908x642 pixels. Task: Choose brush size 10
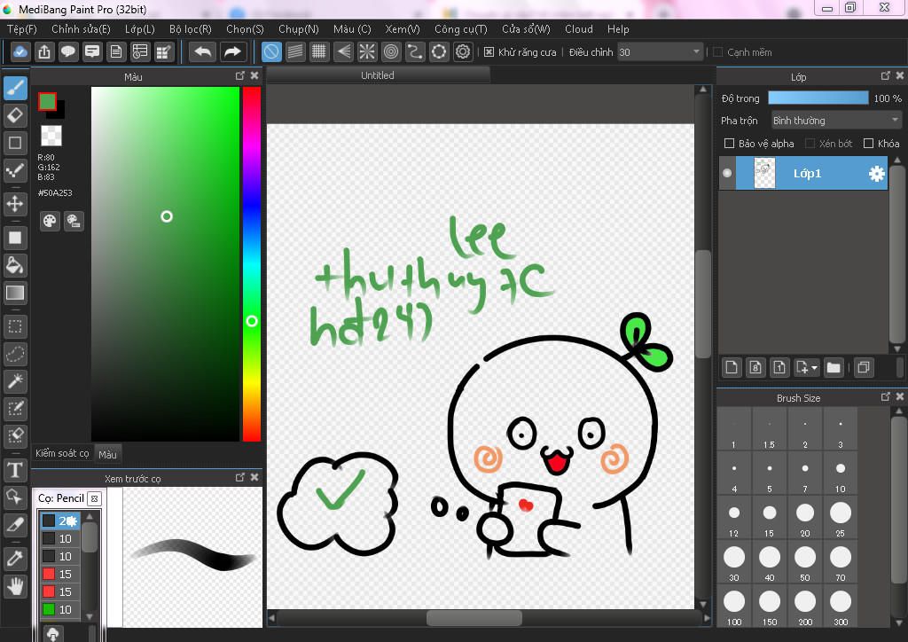841,474
